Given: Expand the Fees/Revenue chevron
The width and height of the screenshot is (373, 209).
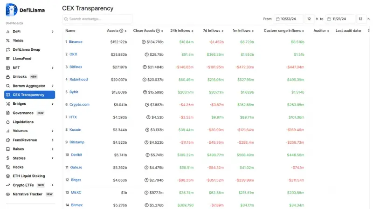Looking at the screenshot, I should [x=52, y=140].
